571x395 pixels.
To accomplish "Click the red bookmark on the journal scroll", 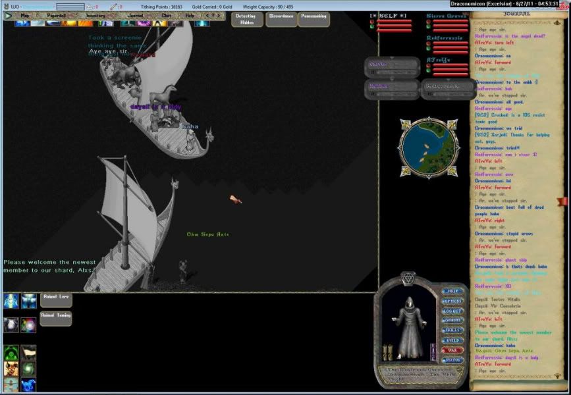I will (x=562, y=201).
